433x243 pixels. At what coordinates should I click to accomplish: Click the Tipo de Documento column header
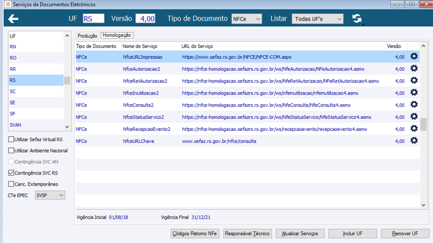coord(98,46)
